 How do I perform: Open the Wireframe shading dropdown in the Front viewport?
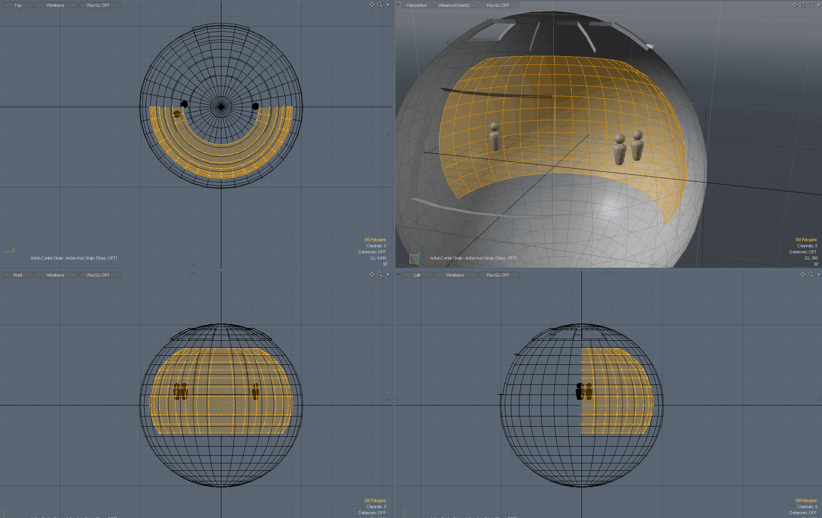56,275
